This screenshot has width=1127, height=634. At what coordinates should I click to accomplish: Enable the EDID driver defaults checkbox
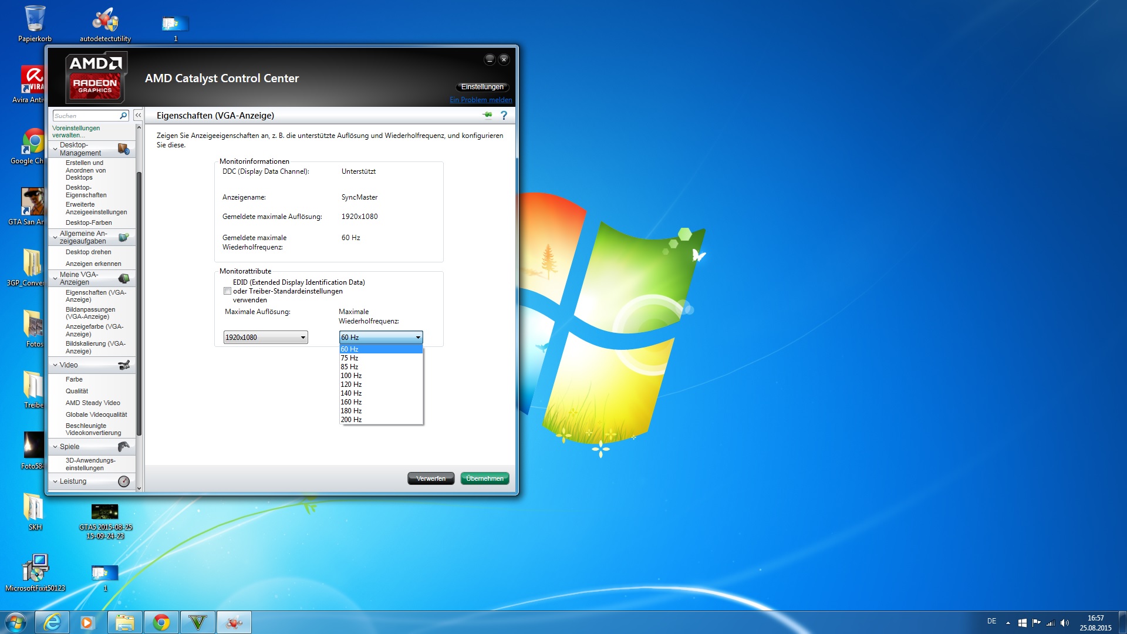[227, 291]
